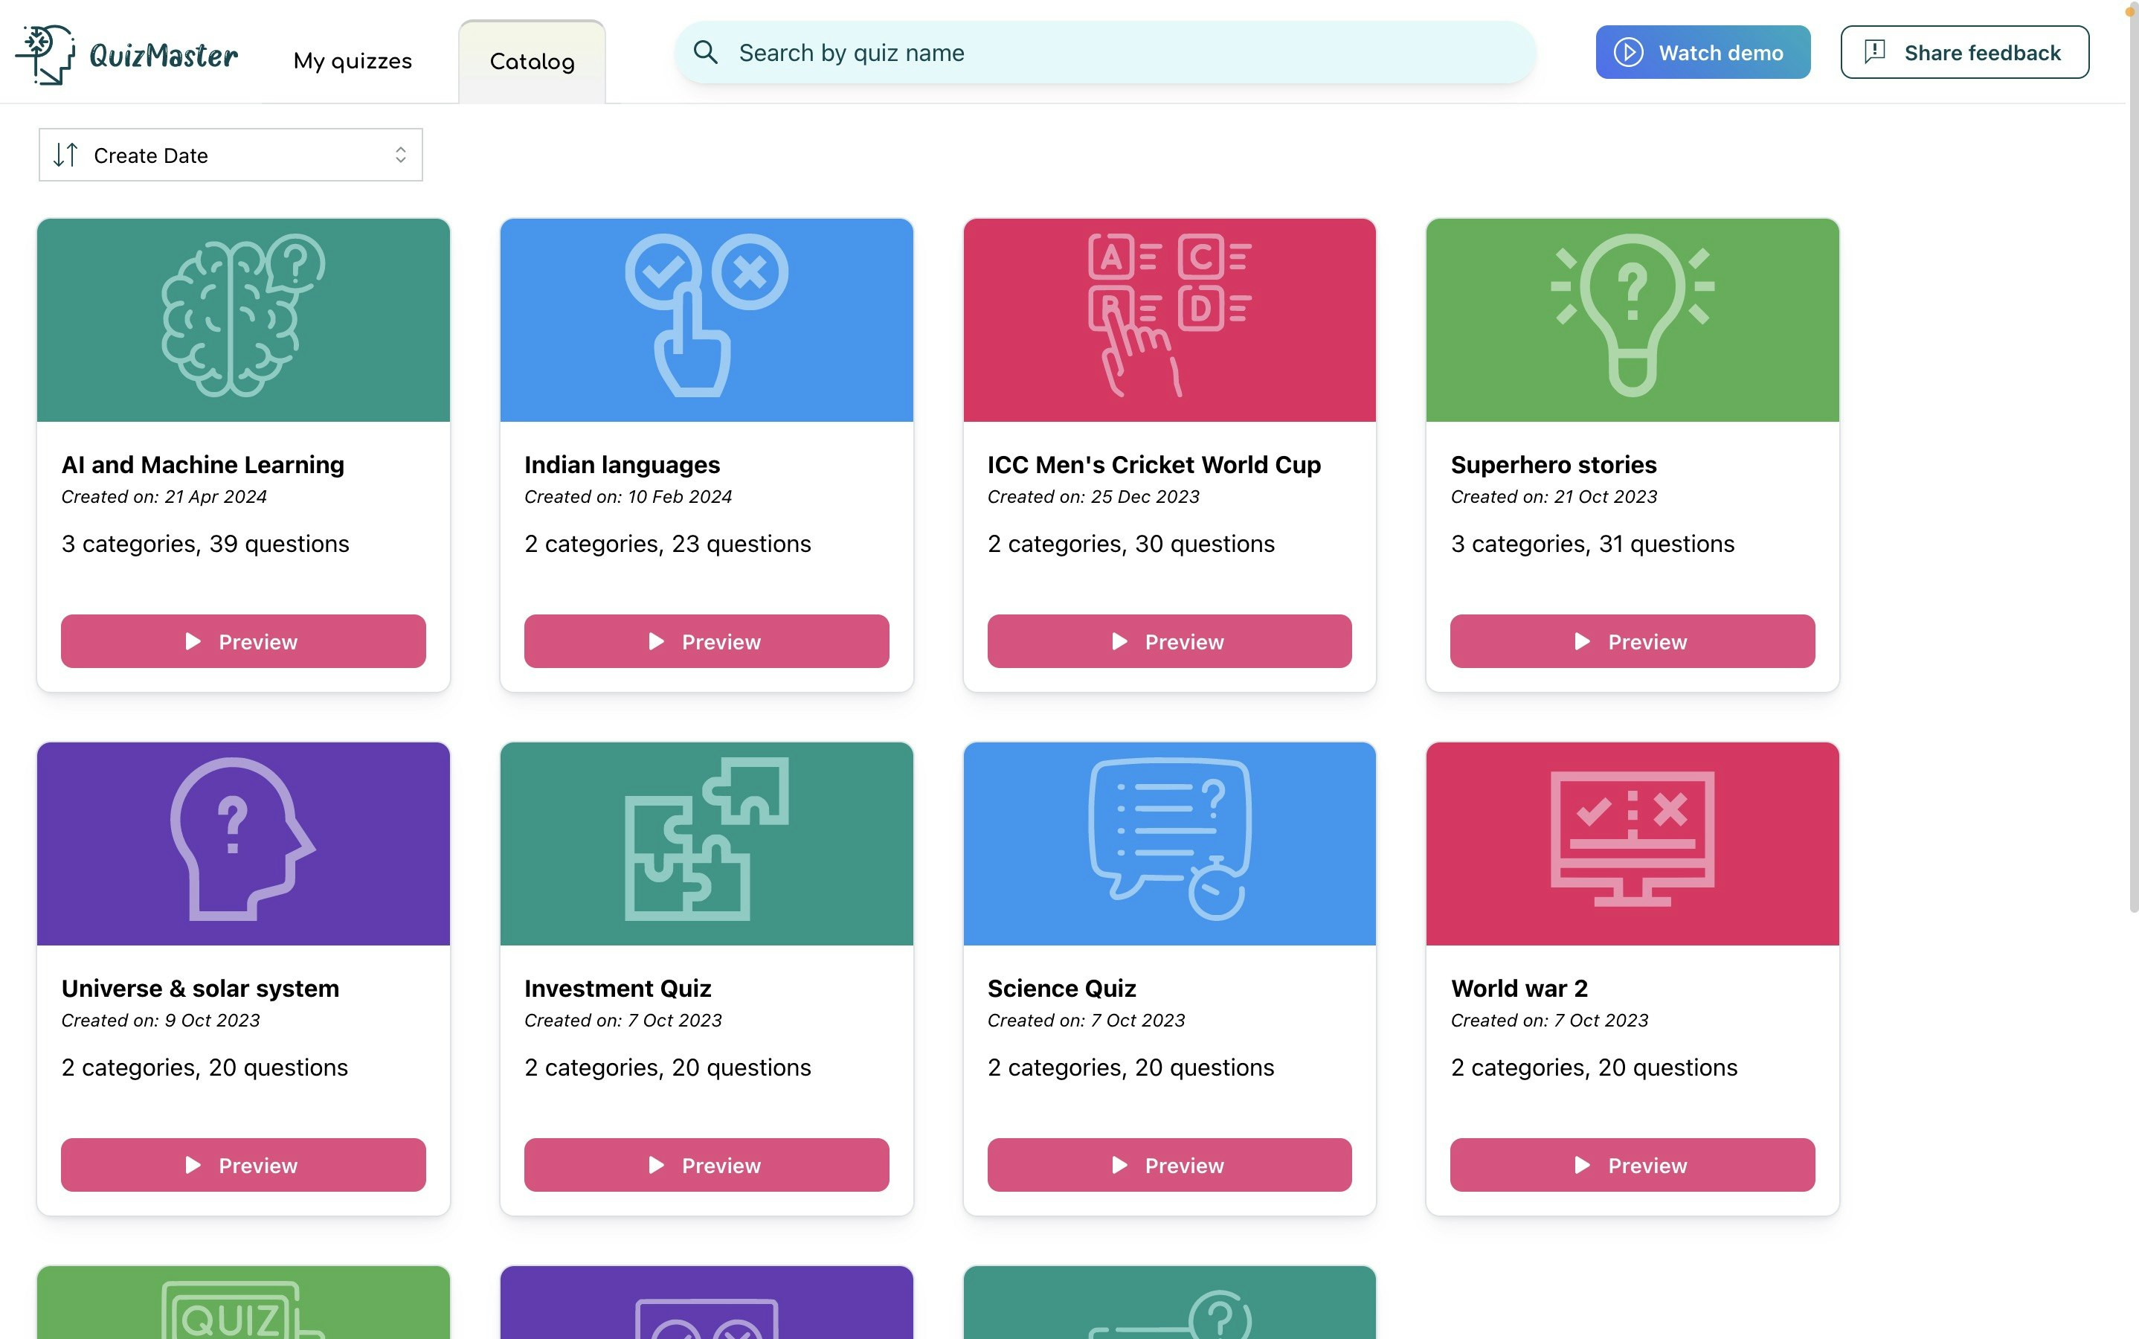Click the AI and Machine Learning title

tap(203, 464)
